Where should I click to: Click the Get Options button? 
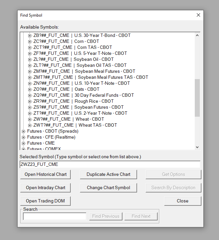[x=174, y=174]
